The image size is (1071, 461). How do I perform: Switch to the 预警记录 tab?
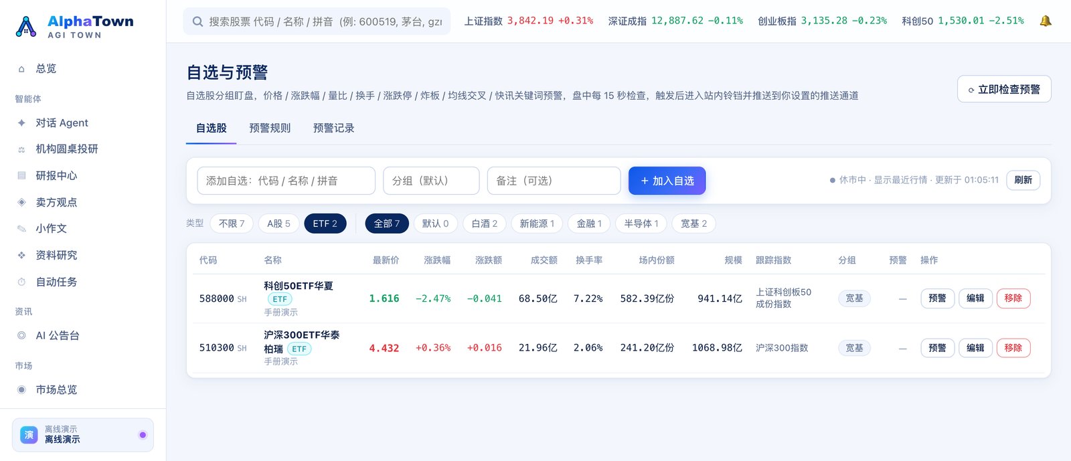click(333, 128)
